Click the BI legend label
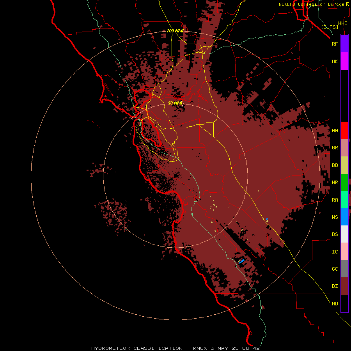 (335, 286)
